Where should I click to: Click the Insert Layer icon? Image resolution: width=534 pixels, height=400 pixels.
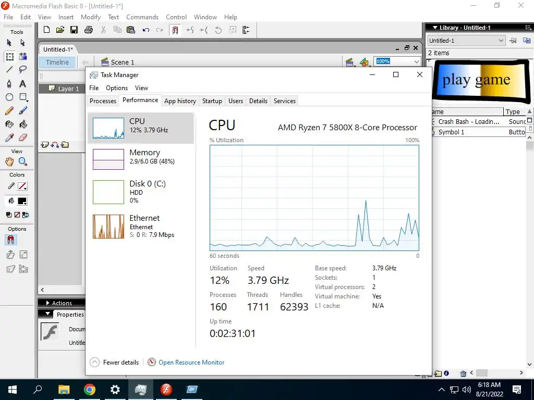pos(44,145)
